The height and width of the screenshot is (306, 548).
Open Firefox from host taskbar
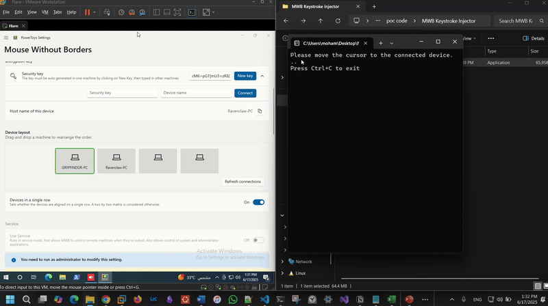pyautogui.click(x=138, y=299)
